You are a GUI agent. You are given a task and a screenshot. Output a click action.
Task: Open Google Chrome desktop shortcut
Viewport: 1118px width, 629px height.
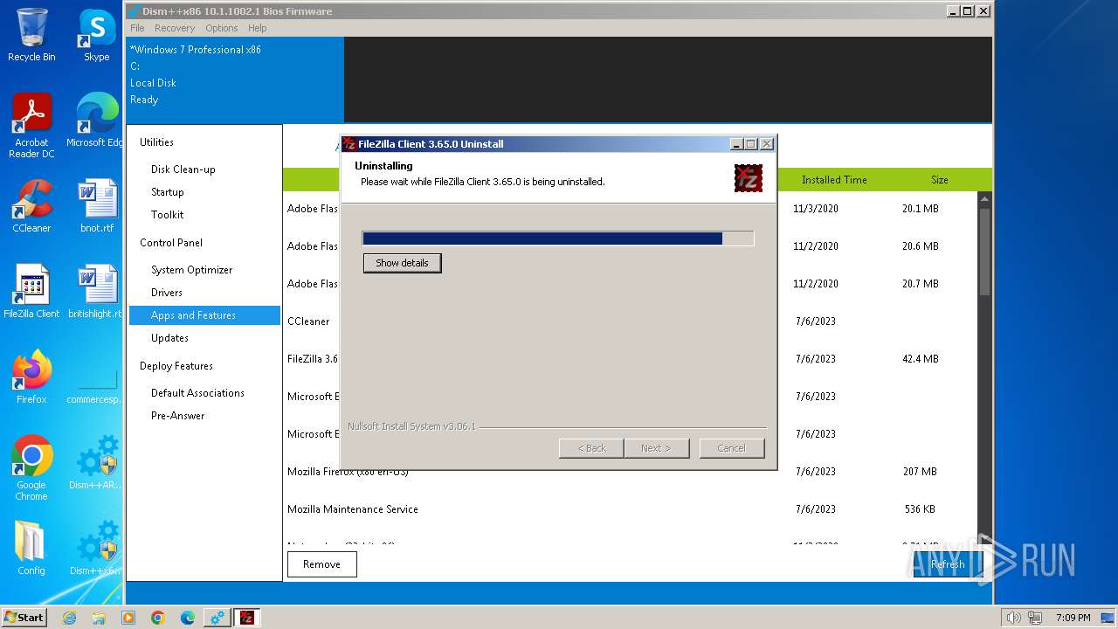(x=31, y=468)
